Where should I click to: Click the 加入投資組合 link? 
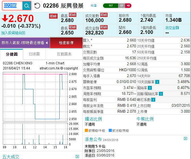tap(11, 33)
